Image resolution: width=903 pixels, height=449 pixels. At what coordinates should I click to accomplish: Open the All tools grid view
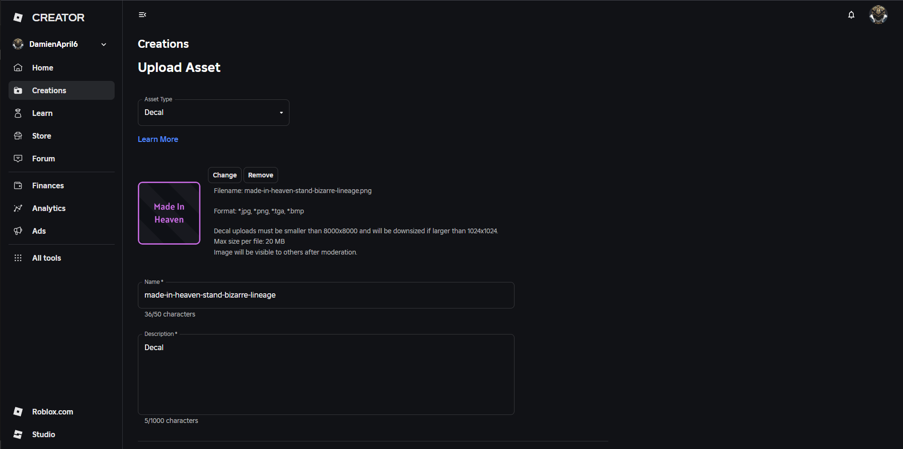pyautogui.click(x=46, y=258)
